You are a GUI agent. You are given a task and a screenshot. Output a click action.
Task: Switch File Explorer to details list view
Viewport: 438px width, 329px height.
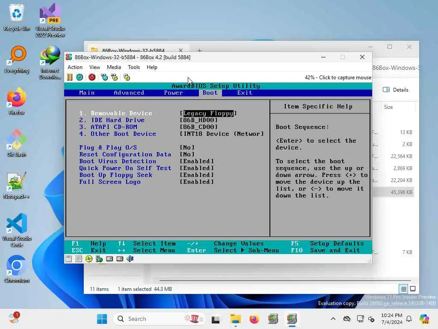click(404, 289)
